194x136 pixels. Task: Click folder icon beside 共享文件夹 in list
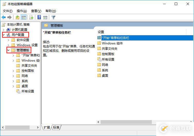[99, 48]
